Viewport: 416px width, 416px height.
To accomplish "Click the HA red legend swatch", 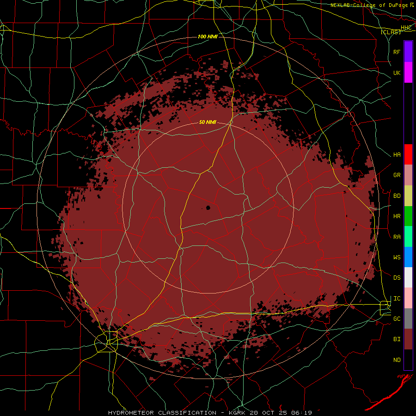I will click(408, 154).
